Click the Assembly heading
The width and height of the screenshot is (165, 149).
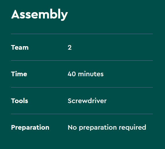click(39, 14)
